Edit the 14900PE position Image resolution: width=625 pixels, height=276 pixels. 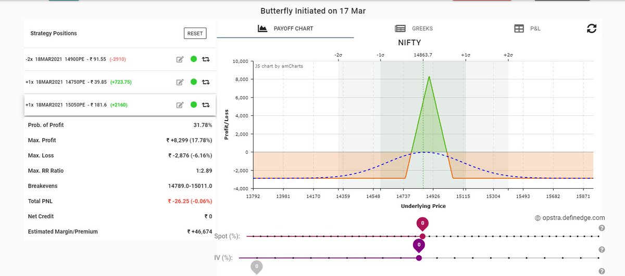180,59
